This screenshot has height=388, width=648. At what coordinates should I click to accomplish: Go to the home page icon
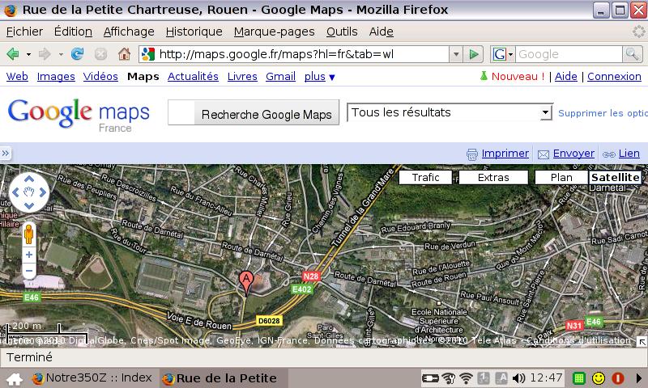(x=124, y=54)
